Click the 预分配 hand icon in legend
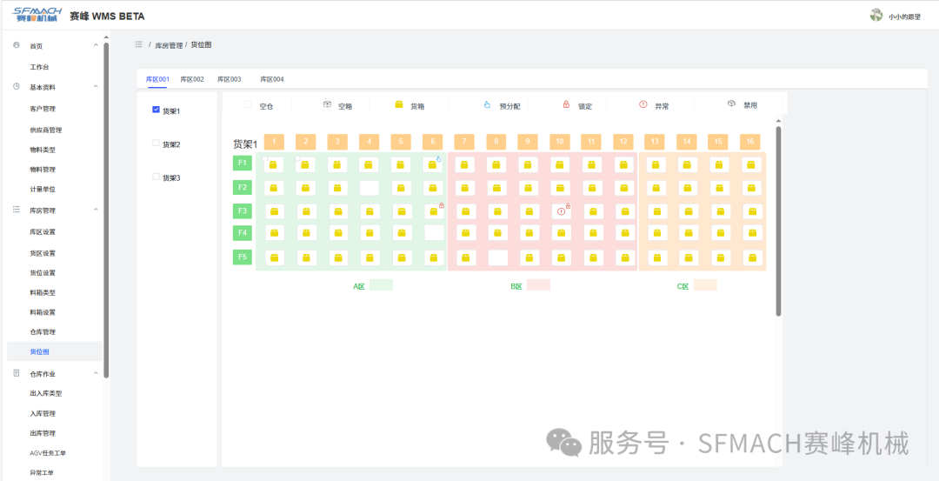Screen dimensions: 939x481 tap(487, 104)
